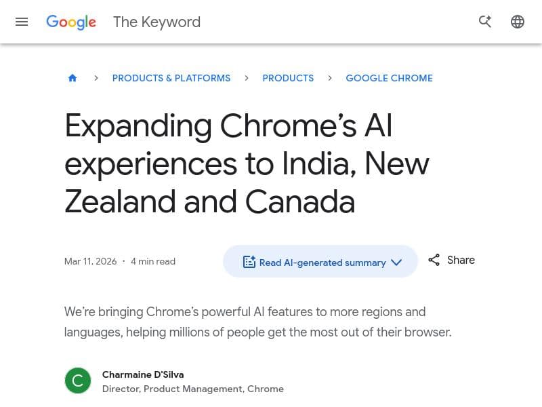This screenshot has width=542, height=407.
Task: Open the PRODUCTS breadcrumb link
Action: tap(288, 78)
